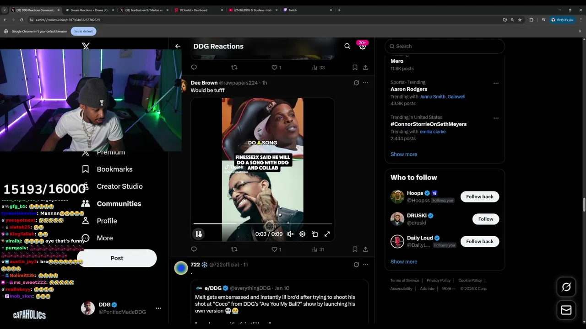This screenshot has width=586, height=329.
Task: Focus the X Search field
Action: (445, 46)
